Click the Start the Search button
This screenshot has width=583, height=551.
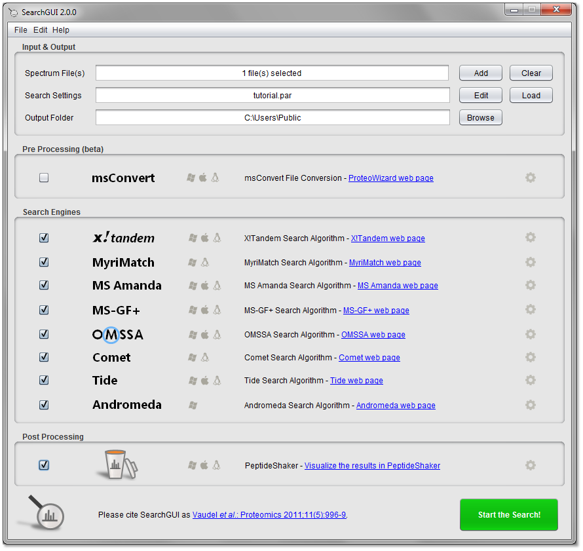(x=509, y=515)
